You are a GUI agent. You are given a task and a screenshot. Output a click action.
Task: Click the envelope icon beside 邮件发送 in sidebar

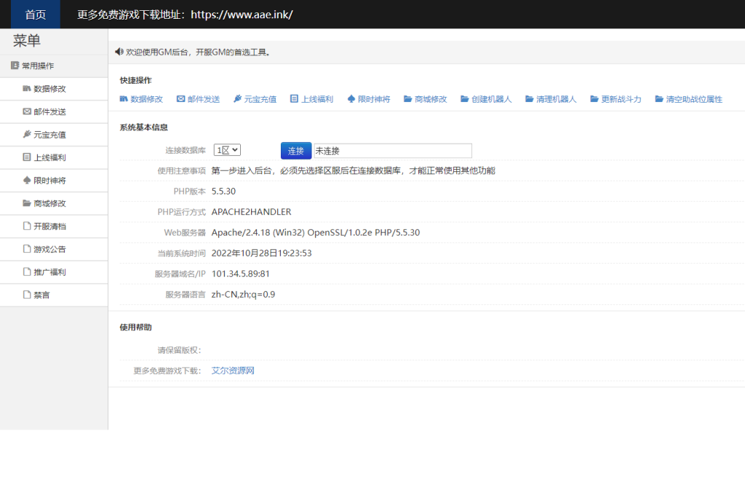click(27, 112)
